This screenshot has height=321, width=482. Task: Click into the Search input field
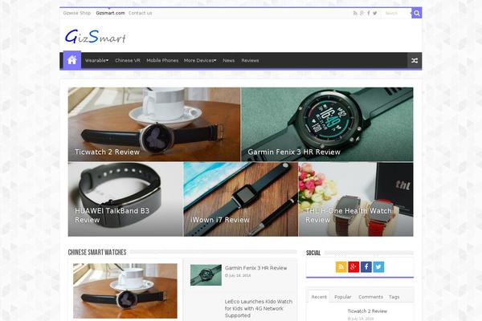click(x=397, y=13)
